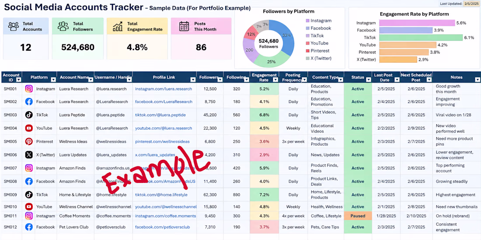The width and height of the screenshot is (481, 240).
Task: Open the facebook.com/petloversclub link
Action: (x=163, y=227)
